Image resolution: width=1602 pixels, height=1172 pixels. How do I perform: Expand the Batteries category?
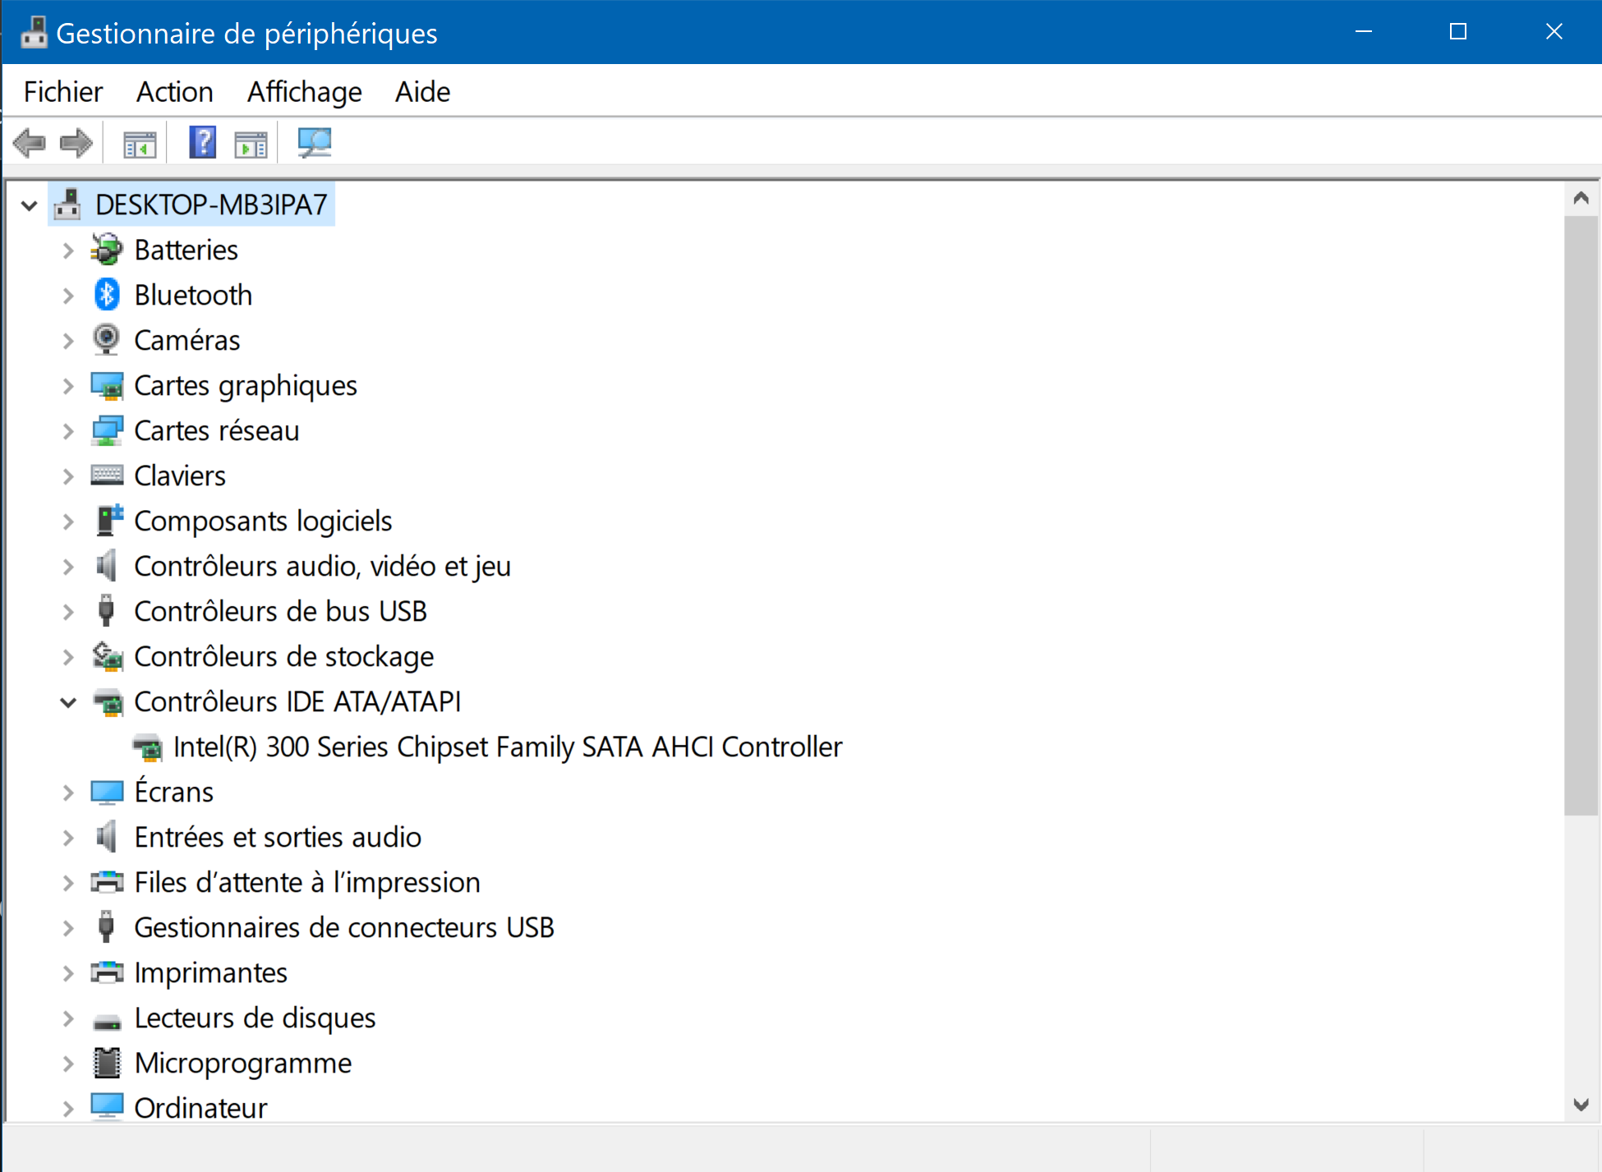pyautogui.click(x=68, y=250)
